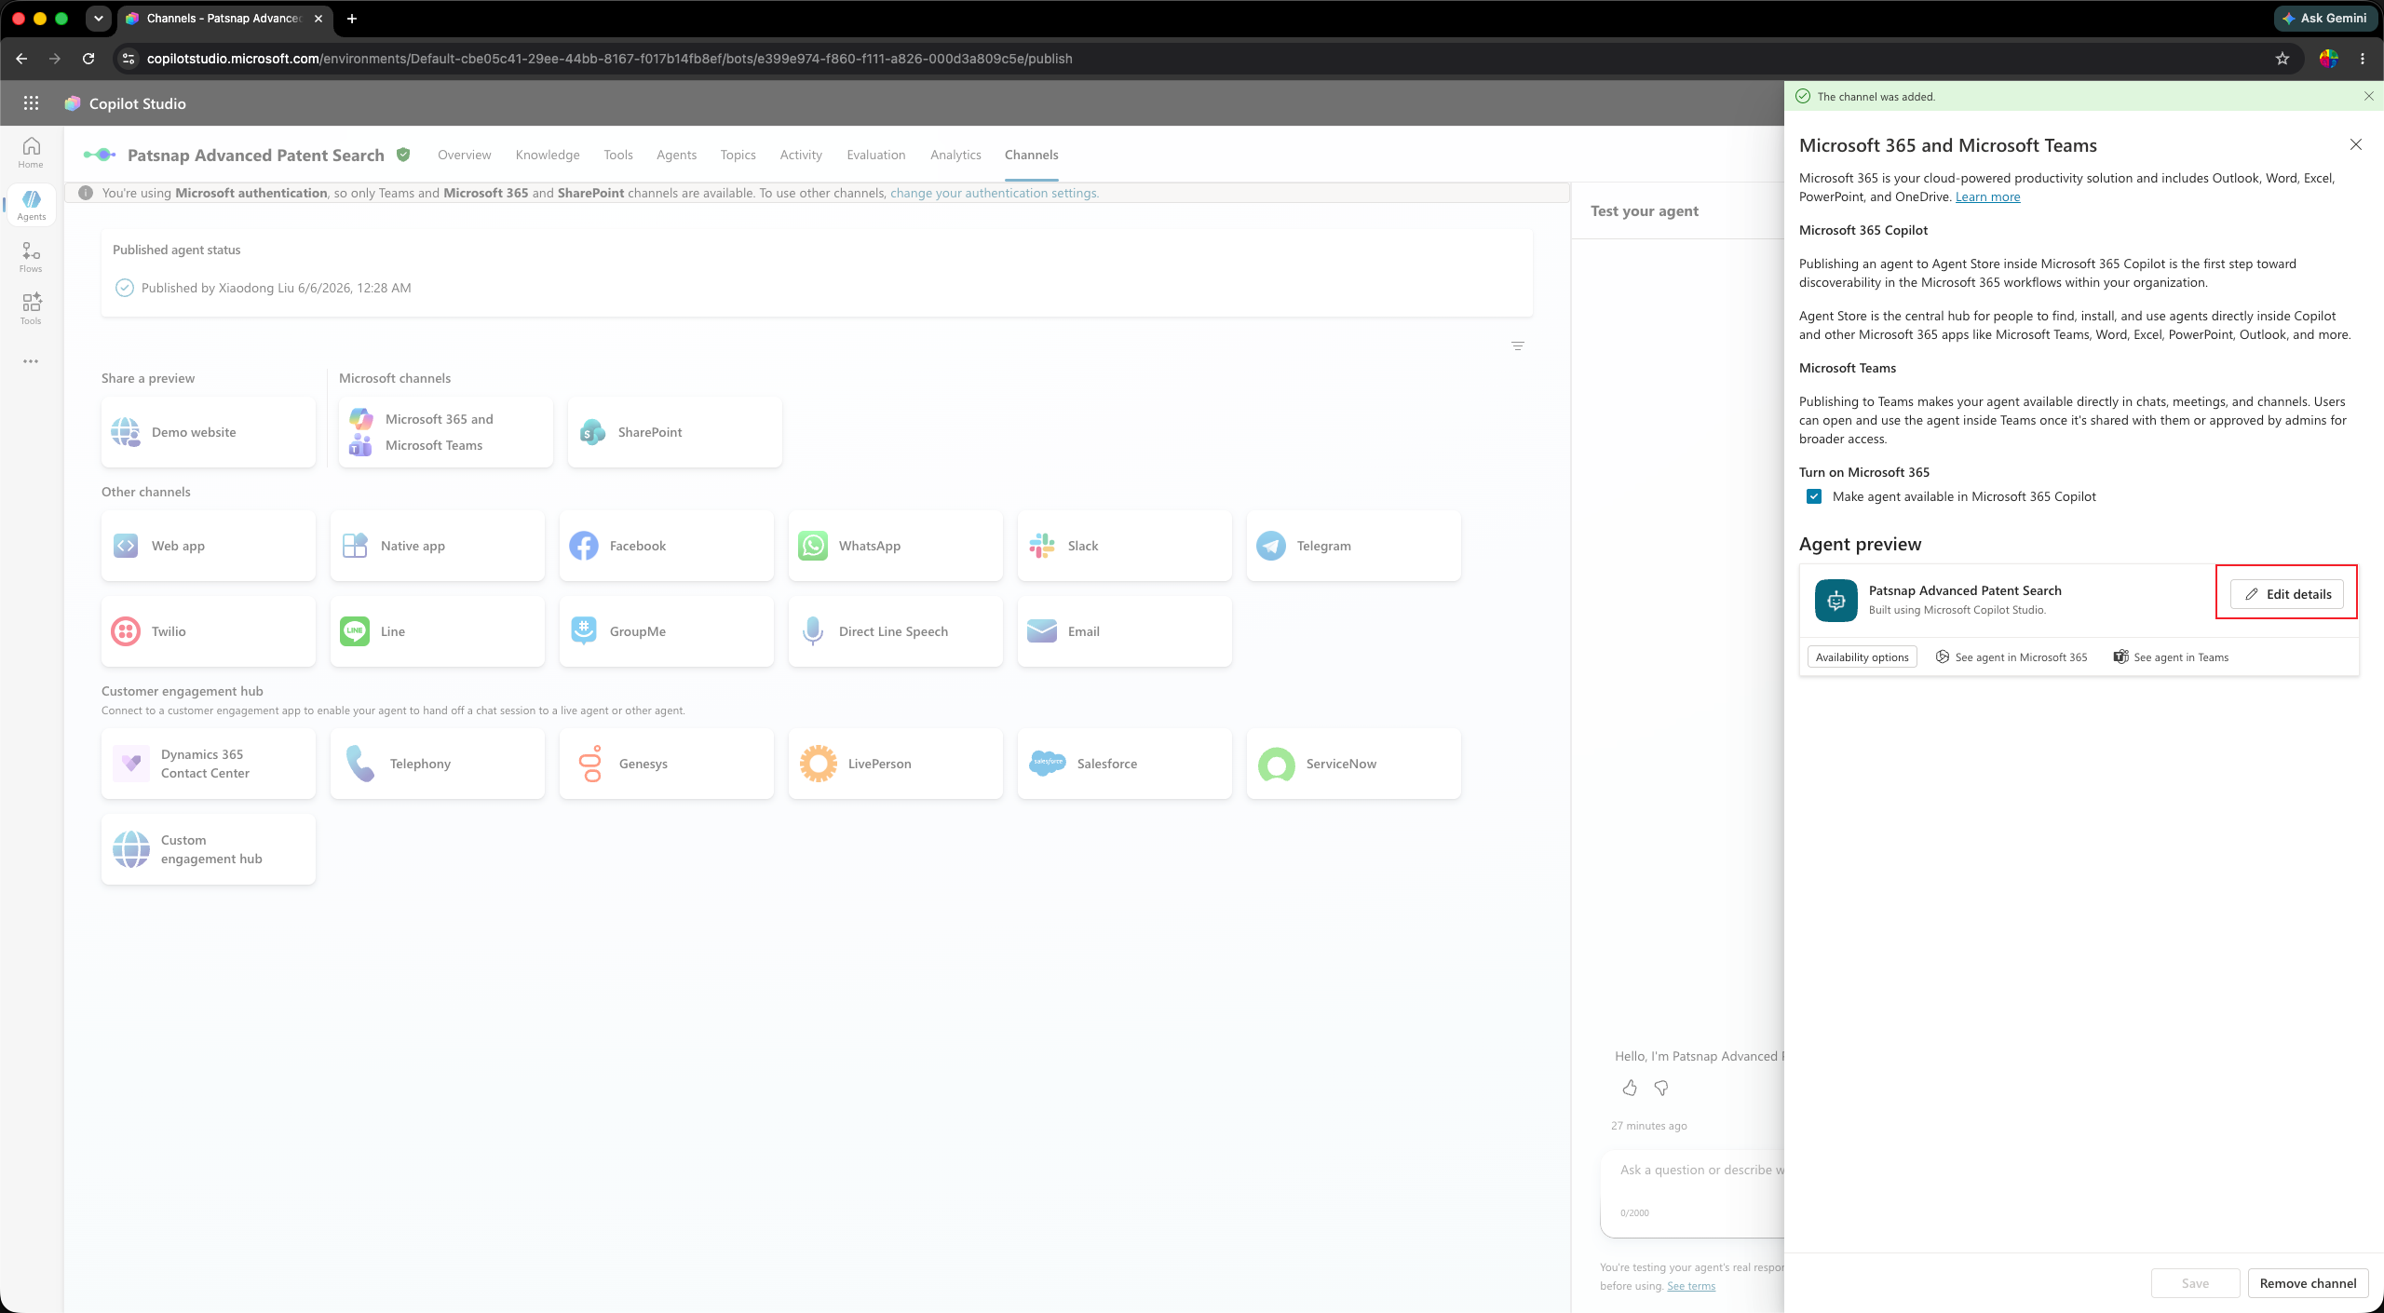Image resolution: width=2384 pixels, height=1313 pixels.
Task: Bookmark this page with the star icon
Action: [2282, 59]
